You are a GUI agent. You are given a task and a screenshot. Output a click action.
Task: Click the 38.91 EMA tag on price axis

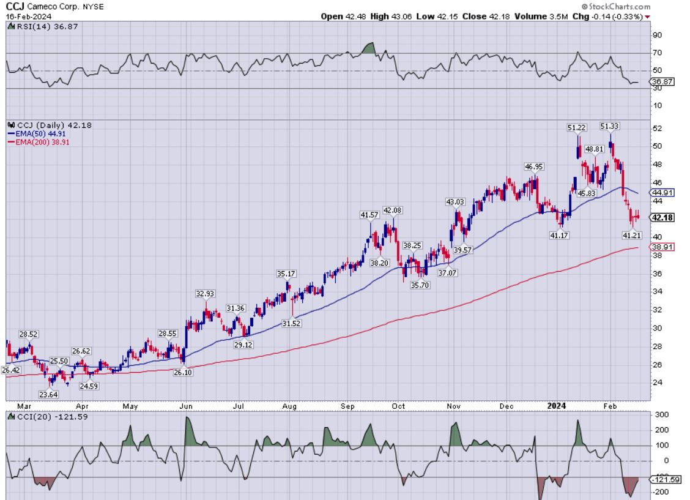pos(662,247)
